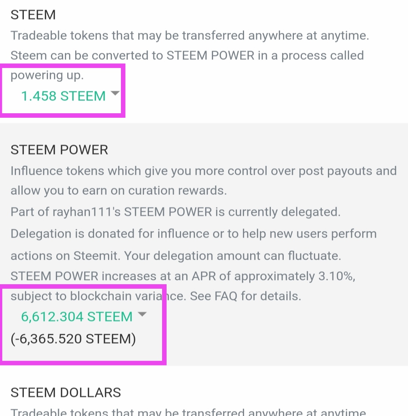408x416 pixels.
Task: Click "Steem can be converted to STEEM POWER" line
Action: tap(187, 55)
